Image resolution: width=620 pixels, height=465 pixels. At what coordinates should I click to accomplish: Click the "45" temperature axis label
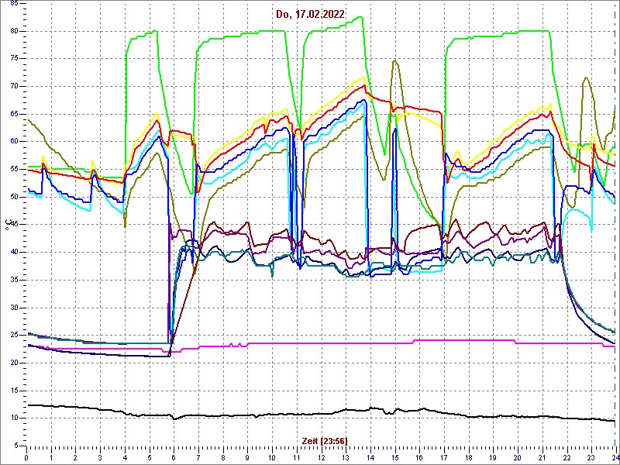point(14,225)
